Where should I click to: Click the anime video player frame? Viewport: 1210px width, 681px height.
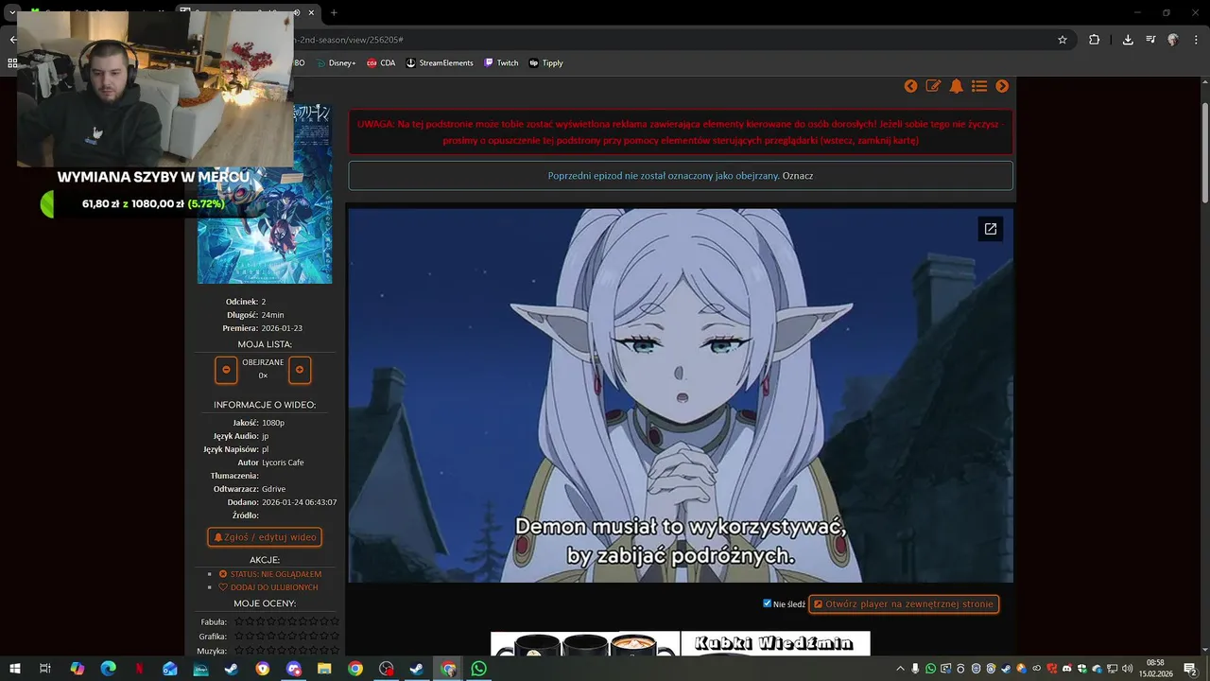click(681, 395)
